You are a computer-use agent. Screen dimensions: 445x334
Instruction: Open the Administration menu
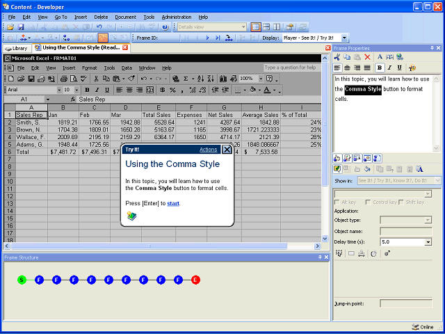tap(177, 17)
